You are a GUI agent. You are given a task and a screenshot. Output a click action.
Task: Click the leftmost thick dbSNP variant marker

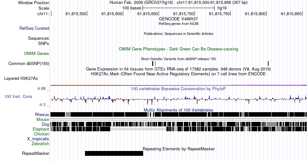pyautogui.click(x=153, y=63)
